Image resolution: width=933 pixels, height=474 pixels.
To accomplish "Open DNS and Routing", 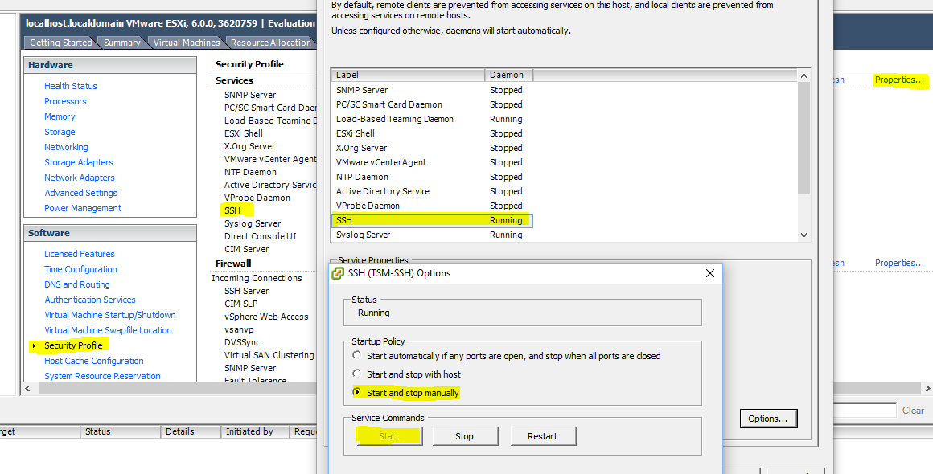I will click(x=76, y=284).
